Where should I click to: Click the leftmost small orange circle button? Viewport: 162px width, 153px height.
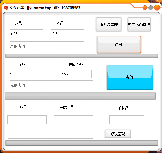pyautogui.click(x=145, y=8)
